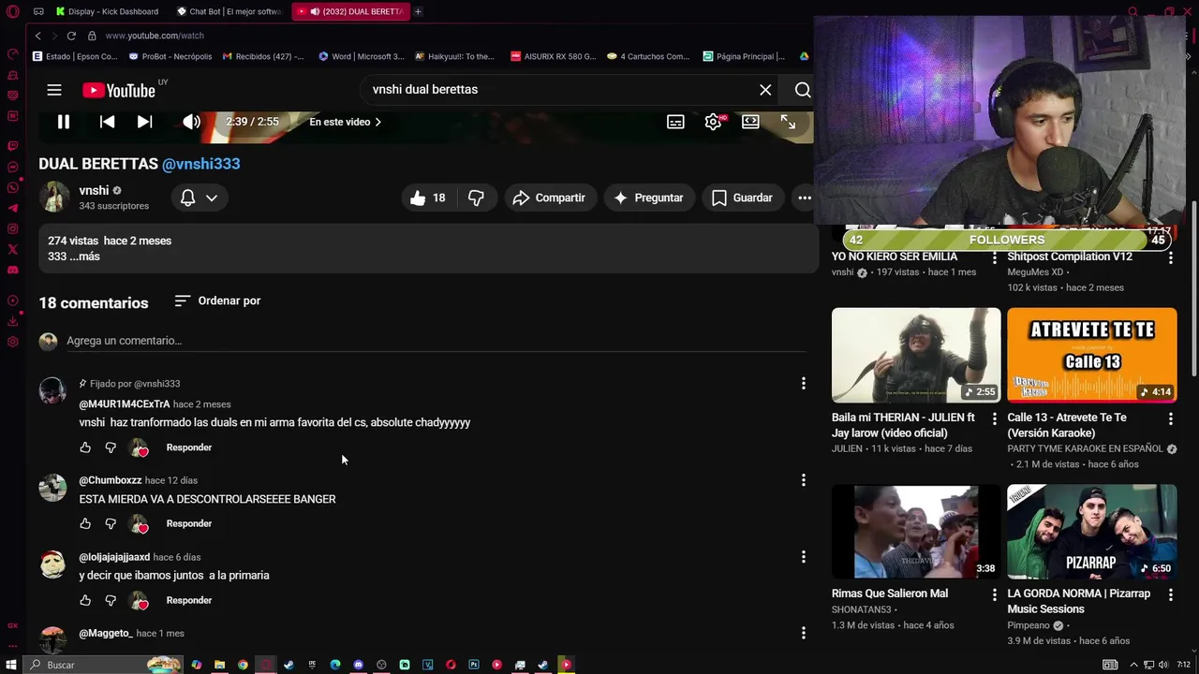Reload the page in the browser
Image resolution: width=1199 pixels, height=674 pixels.
tap(71, 36)
